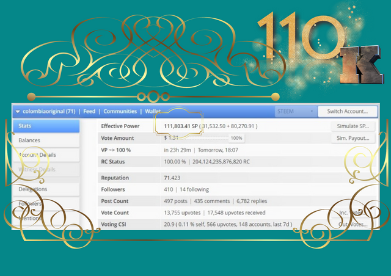This screenshot has height=276, width=391.
Task: Open the Wallet link
Action: (153, 112)
